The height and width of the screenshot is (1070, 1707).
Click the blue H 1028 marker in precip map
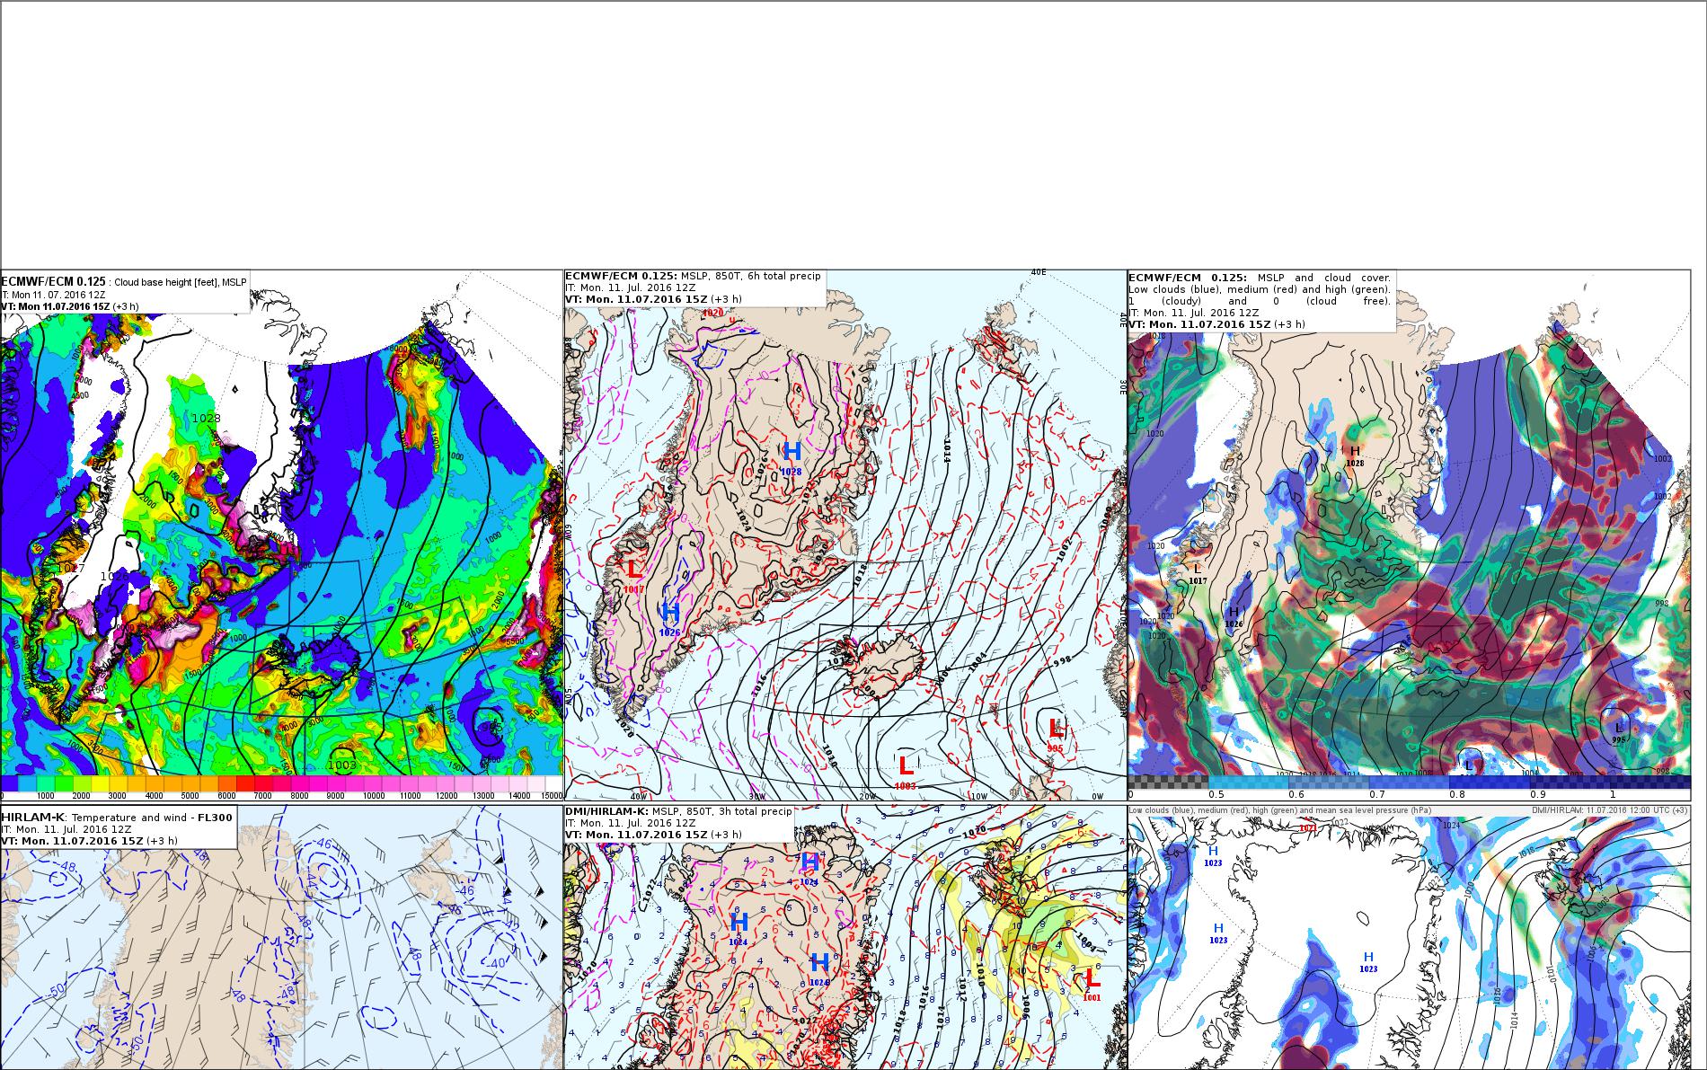click(x=792, y=456)
